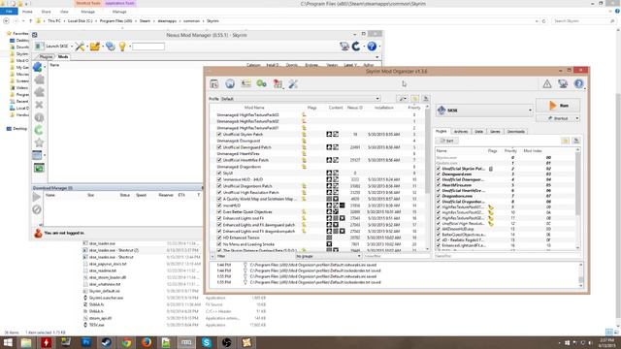Screen dimensions: 621x349
Task: Toggle Even Better Quest Objectives checkbox
Action: coord(219,211)
